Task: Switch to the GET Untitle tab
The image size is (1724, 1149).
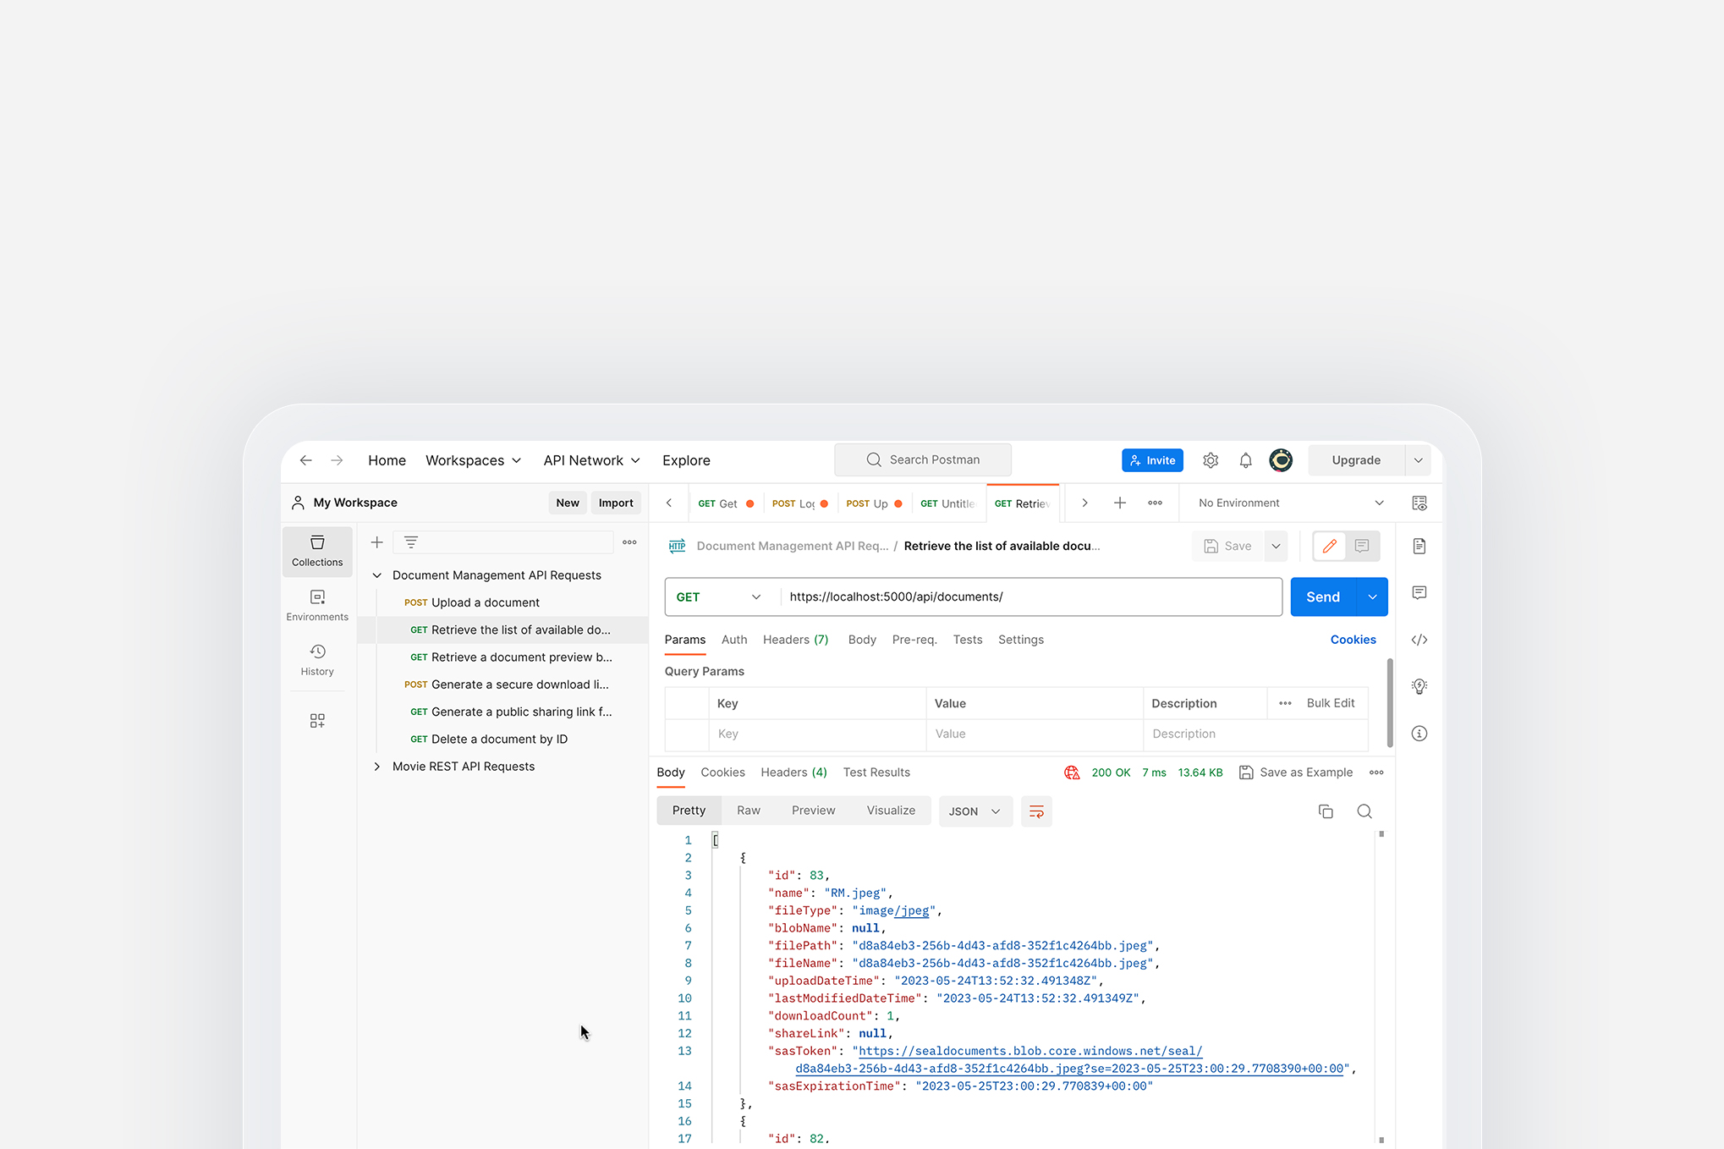Action: pyautogui.click(x=947, y=503)
